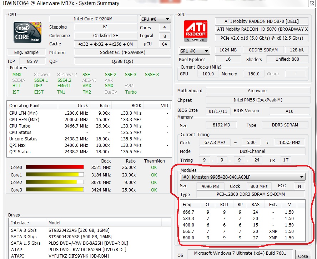
Task: Select the ST9500420ASG drive row
Action: point(90,236)
